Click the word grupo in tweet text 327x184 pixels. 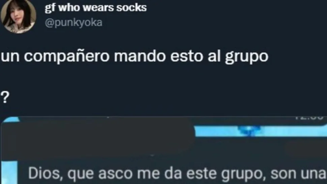pos(246,57)
